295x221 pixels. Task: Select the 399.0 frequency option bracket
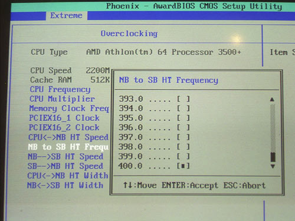(x=183, y=156)
